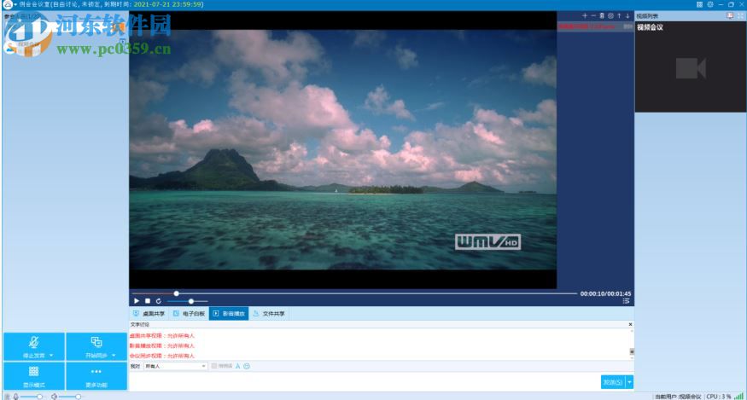Remove a playlist item with the minus icon

coord(593,15)
